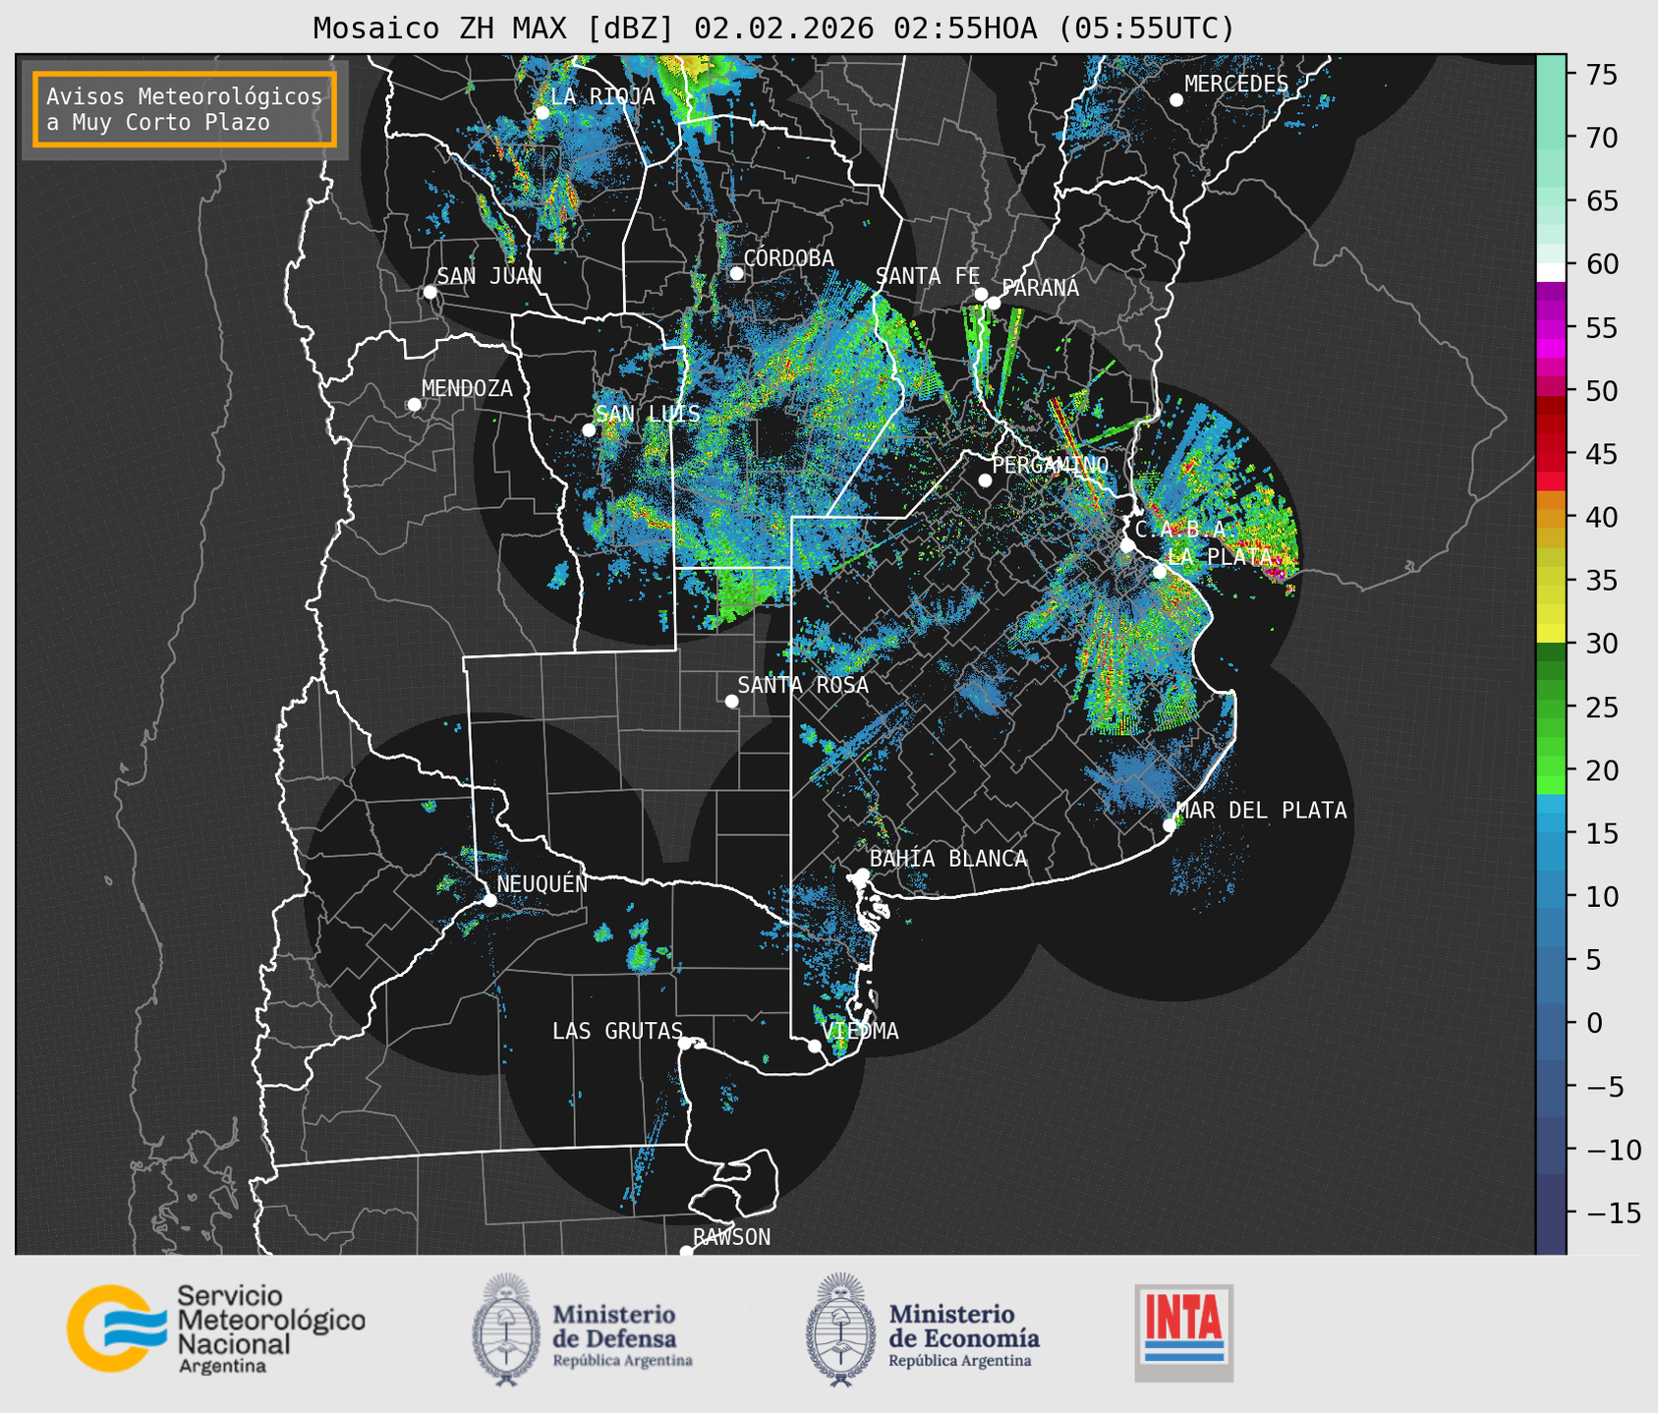Click the MERCEDES city marker dot
The width and height of the screenshot is (1658, 1413).
coord(1175,100)
